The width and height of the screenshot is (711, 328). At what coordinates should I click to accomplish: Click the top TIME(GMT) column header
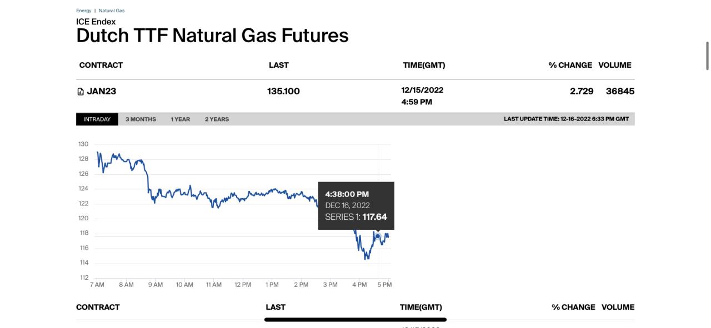(424, 65)
